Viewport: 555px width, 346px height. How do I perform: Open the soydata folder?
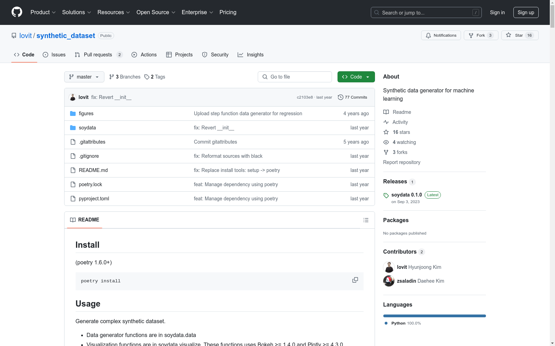tap(87, 128)
